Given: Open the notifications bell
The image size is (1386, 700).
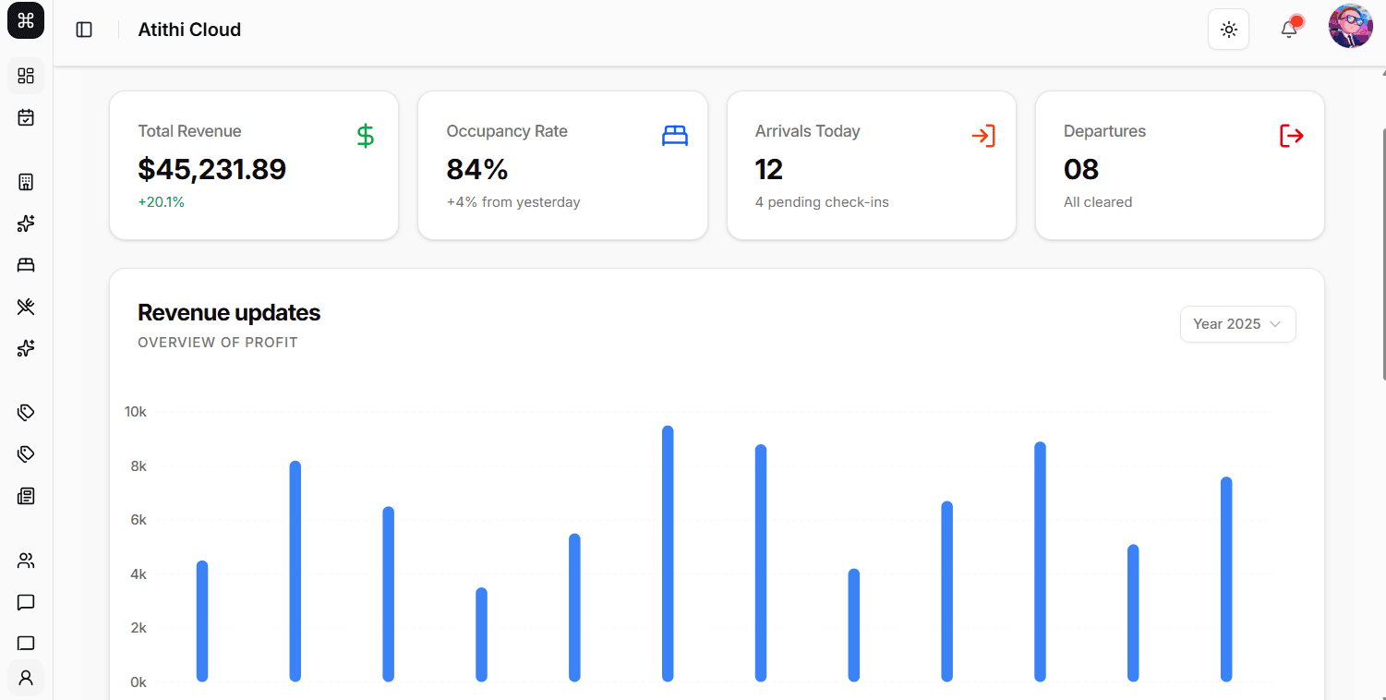Looking at the screenshot, I should 1289,29.
